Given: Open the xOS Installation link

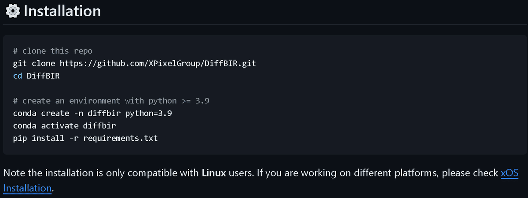Looking at the screenshot, I should pyautogui.click(x=510, y=173).
